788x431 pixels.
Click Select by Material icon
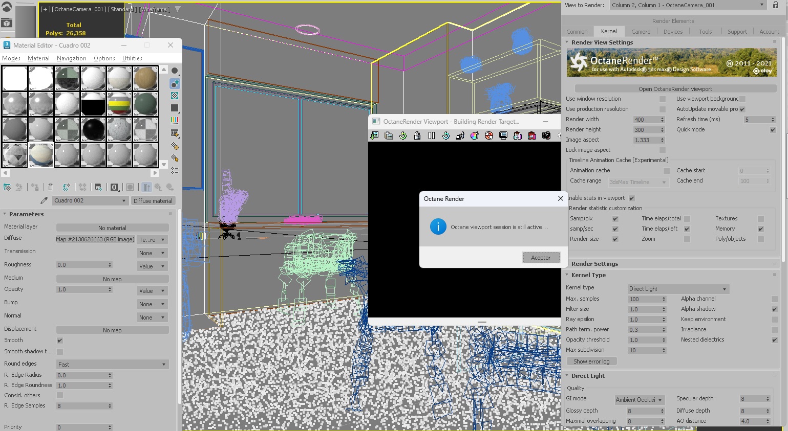(175, 158)
